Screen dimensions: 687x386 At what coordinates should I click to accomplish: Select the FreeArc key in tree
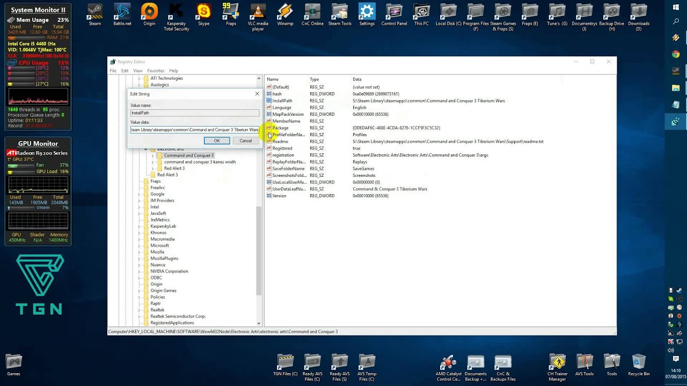point(158,188)
